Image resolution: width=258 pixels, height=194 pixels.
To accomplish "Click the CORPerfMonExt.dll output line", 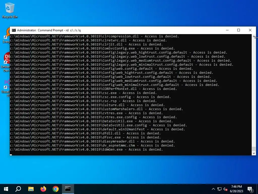I will point(93,89).
